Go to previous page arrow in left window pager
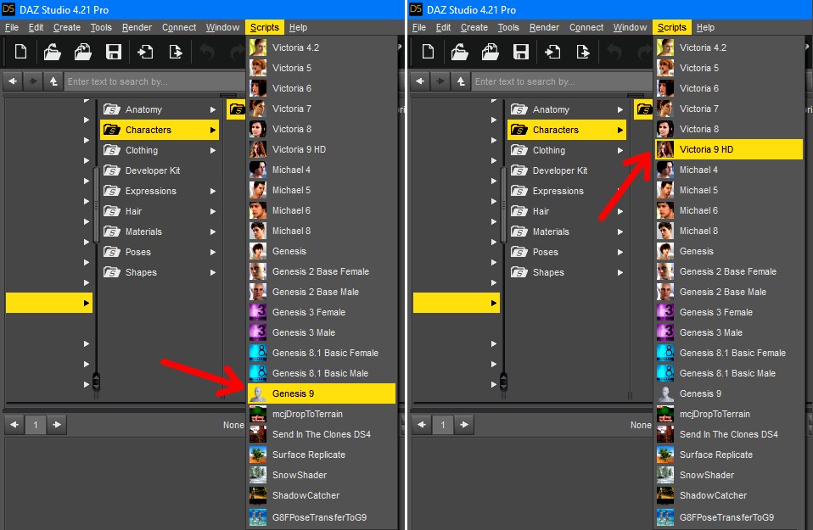Screen dimensions: 813x530 [14, 425]
